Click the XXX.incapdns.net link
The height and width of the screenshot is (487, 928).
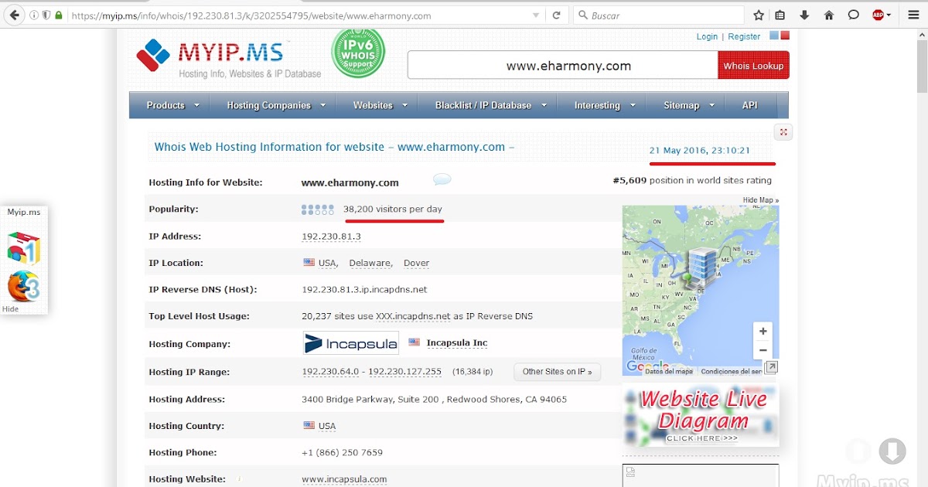coord(413,316)
